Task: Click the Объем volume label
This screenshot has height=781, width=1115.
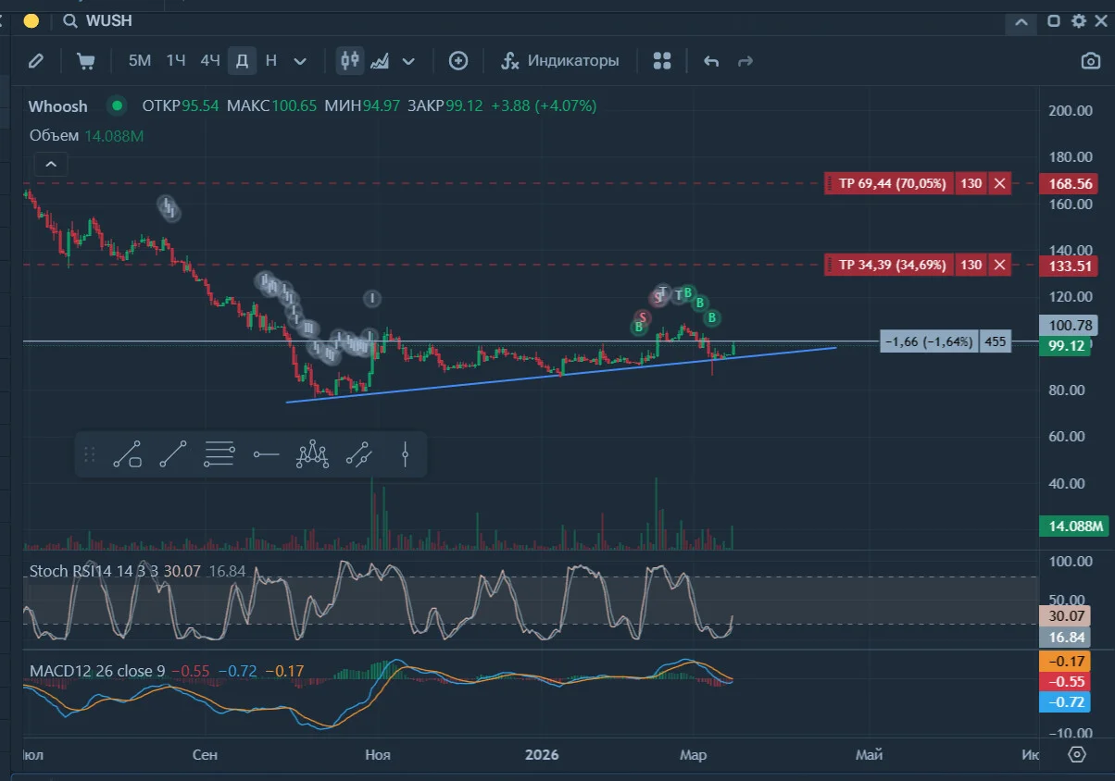Action: (x=54, y=135)
